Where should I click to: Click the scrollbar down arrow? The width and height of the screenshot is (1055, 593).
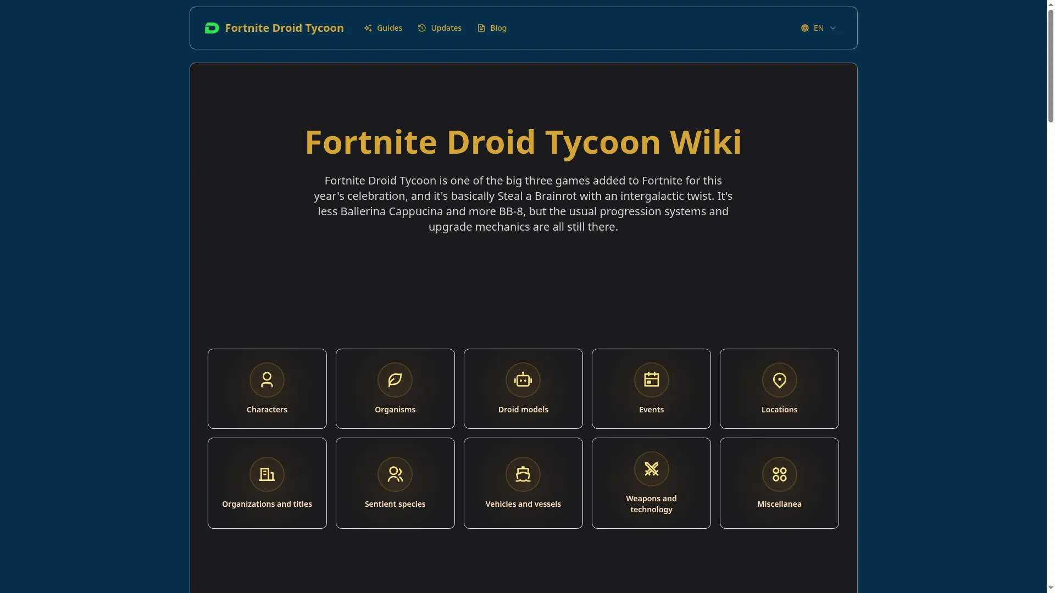pyautogui.click(x=1051, y=589)
